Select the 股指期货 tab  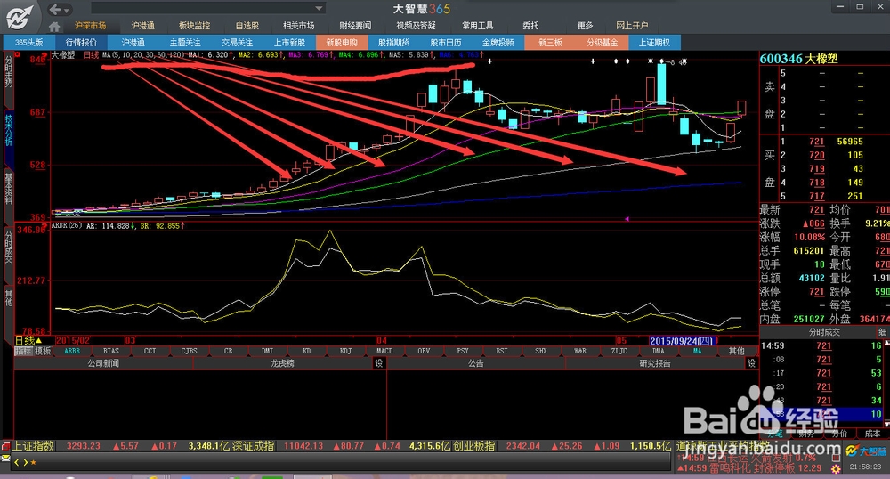(394, 43)
